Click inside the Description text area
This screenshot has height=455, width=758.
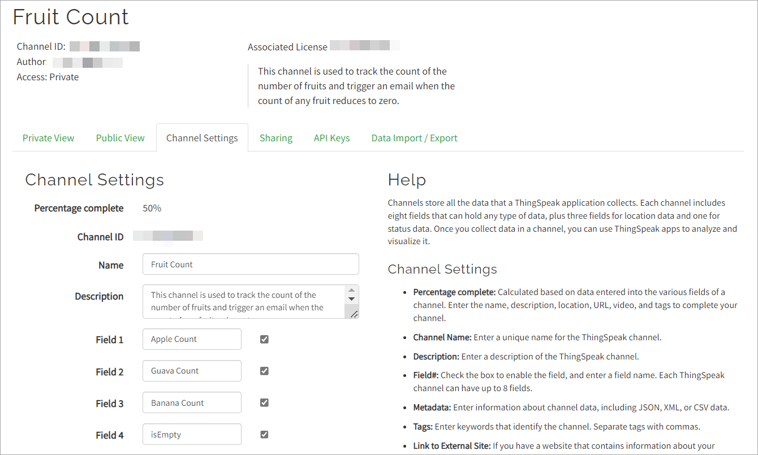pos(243,302)
